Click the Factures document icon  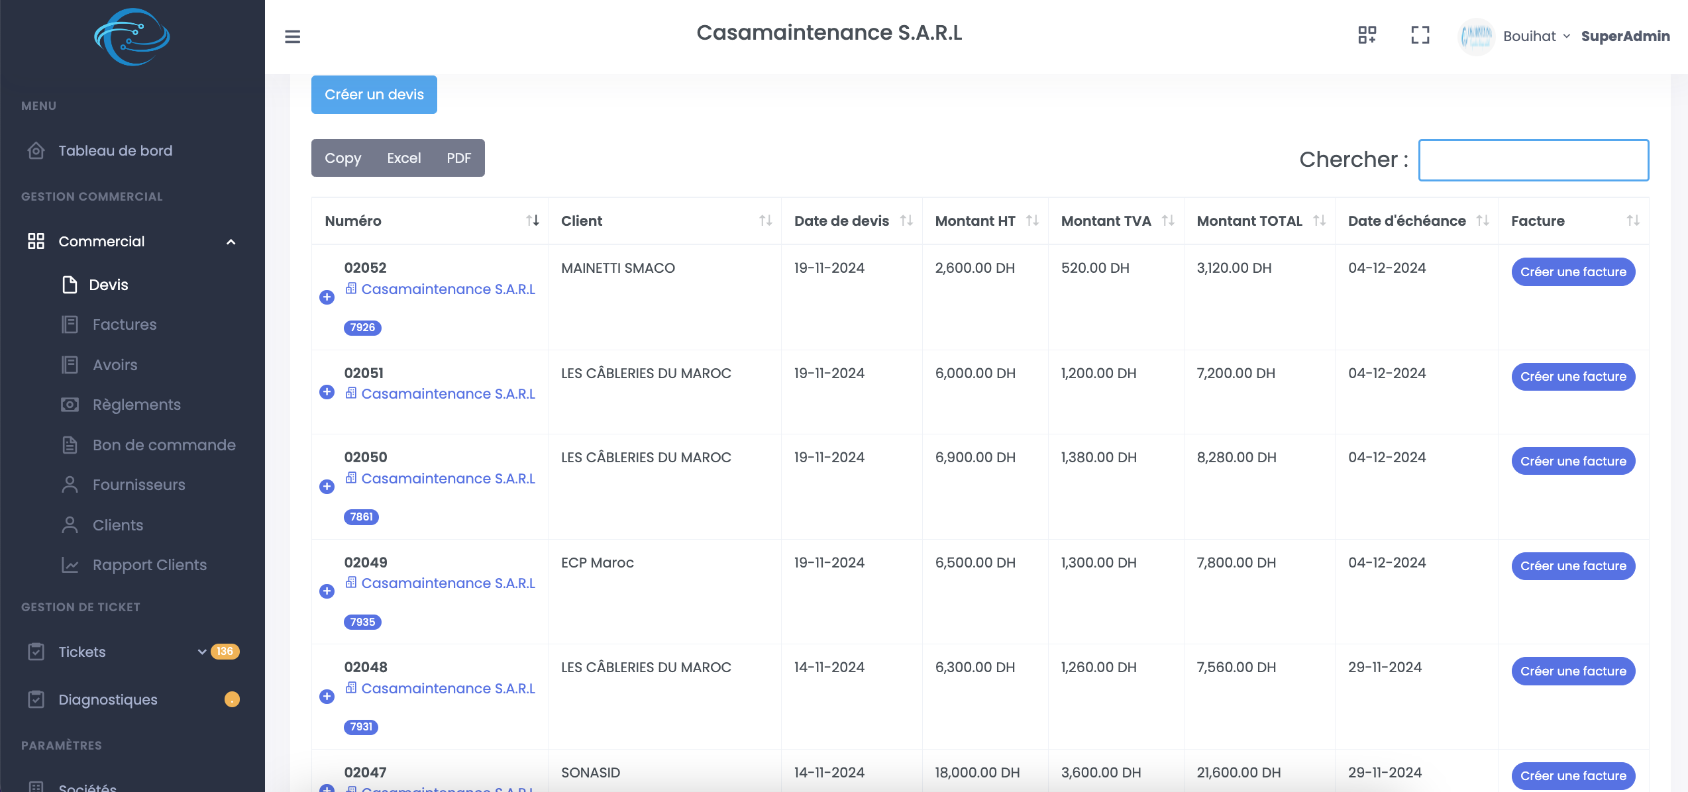70,324
